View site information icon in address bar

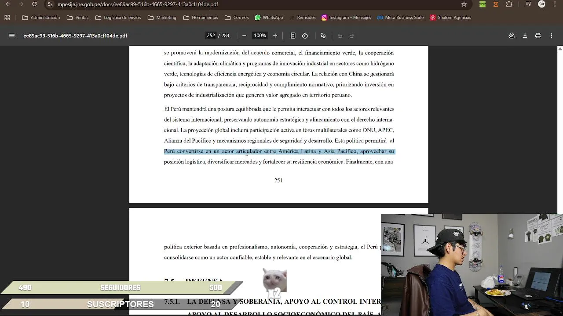click(x=50, y=4)
